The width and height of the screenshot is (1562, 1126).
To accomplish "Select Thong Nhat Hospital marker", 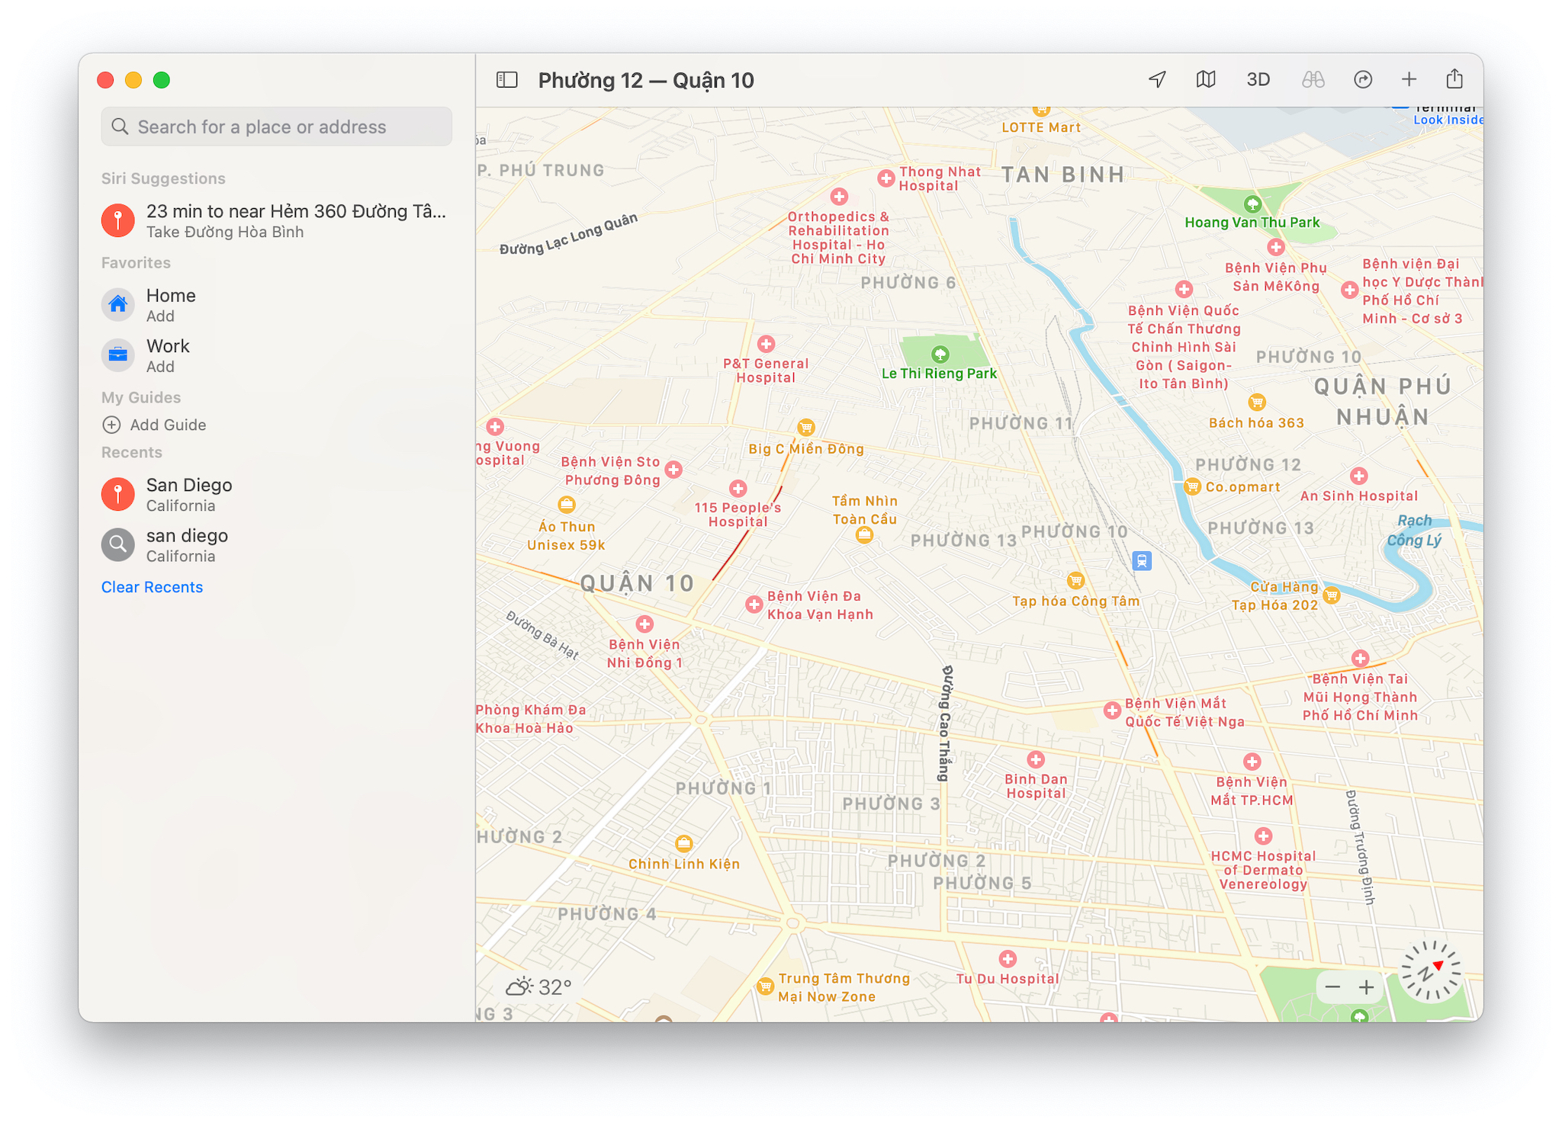I will tap(885, 178).
